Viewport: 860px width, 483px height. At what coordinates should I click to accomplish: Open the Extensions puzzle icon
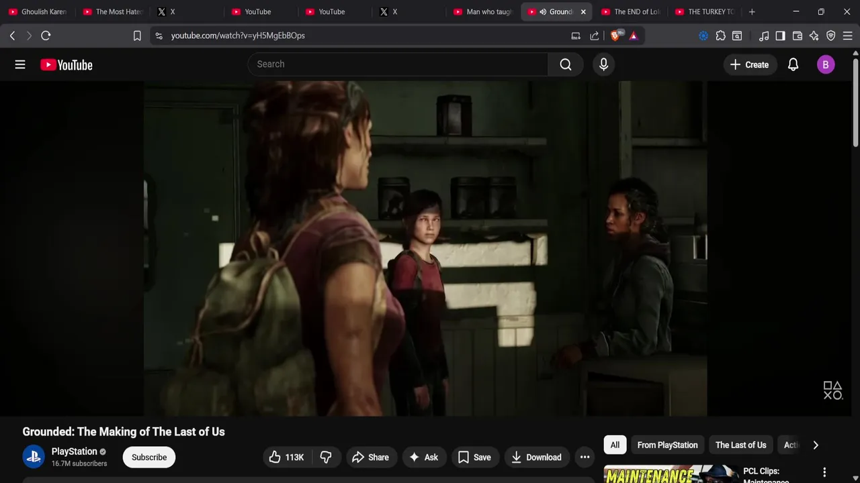(x=720, y=36)
